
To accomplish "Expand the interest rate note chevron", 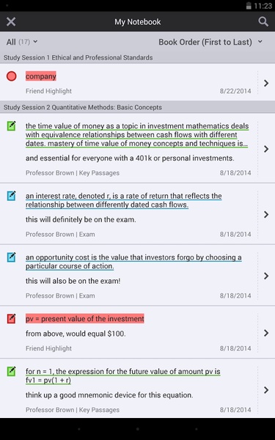I will click(266, 214).
